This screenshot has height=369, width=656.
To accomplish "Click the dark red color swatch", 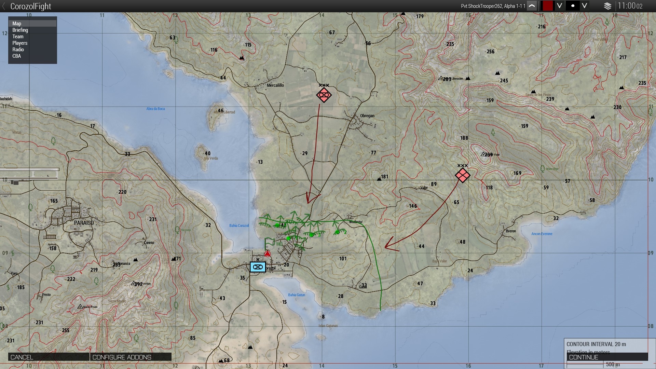I will [x=548, y=6].
